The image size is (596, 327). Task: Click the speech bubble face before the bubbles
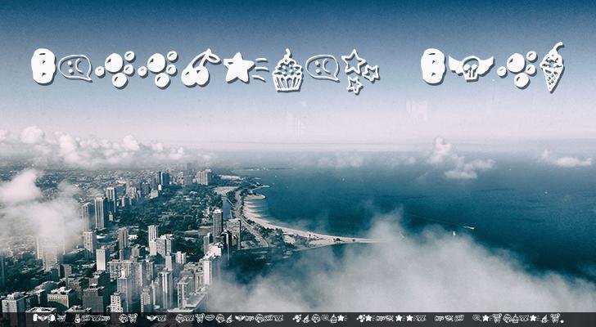[x=74, y=67]
